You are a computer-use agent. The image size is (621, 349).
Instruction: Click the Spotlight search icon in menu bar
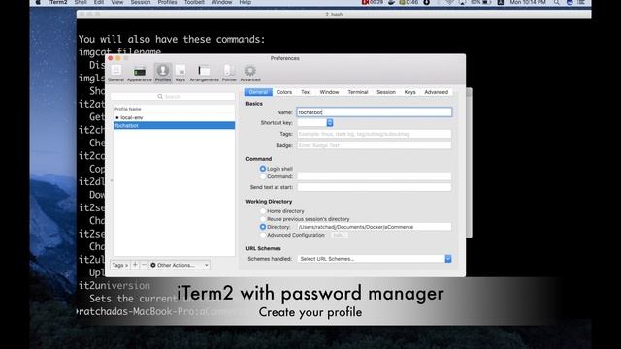point(556,2)
